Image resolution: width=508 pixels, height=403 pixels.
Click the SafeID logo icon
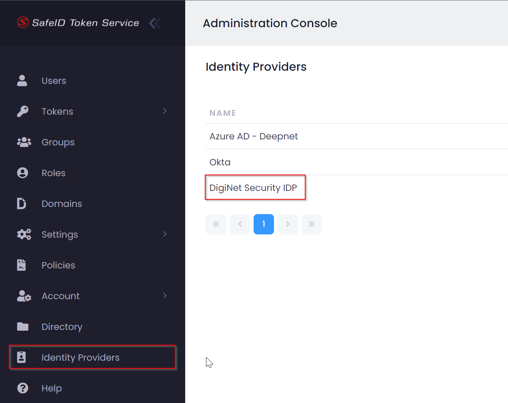click(x=23, y=23)
